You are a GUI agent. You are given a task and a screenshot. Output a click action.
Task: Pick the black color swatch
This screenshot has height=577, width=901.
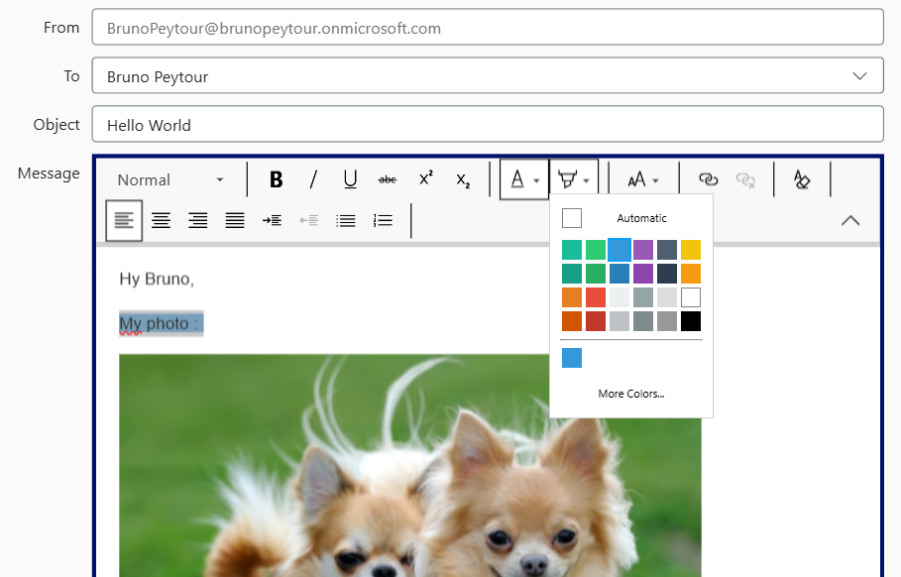tap(691, 321)
